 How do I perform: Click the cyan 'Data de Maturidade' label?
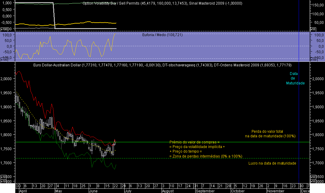[295, 78]
